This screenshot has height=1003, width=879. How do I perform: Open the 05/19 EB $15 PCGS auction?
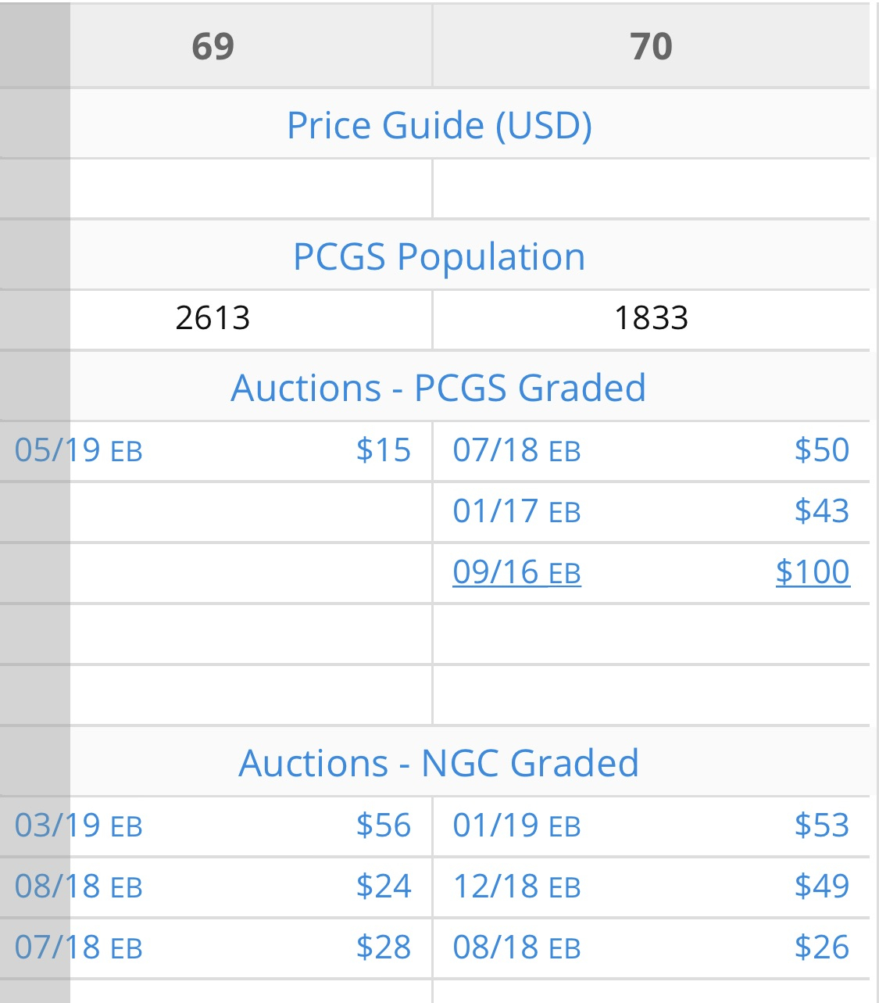pyautogui.click(x=213, y=451)
